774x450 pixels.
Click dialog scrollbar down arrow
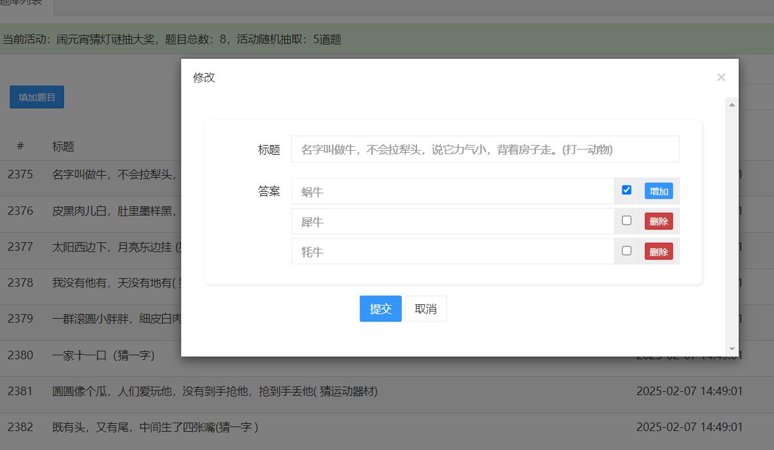pos(732,349)
